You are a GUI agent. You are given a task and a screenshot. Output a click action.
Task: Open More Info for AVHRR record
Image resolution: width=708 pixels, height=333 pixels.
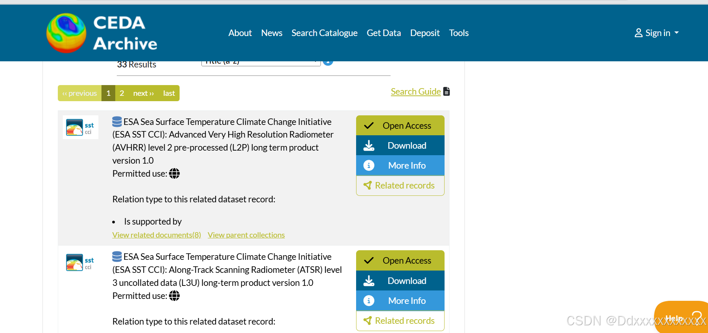400,165
